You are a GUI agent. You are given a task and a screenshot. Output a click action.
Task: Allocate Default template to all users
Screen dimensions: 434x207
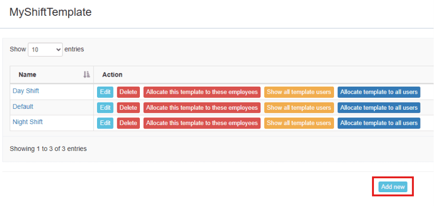point(379,108)
